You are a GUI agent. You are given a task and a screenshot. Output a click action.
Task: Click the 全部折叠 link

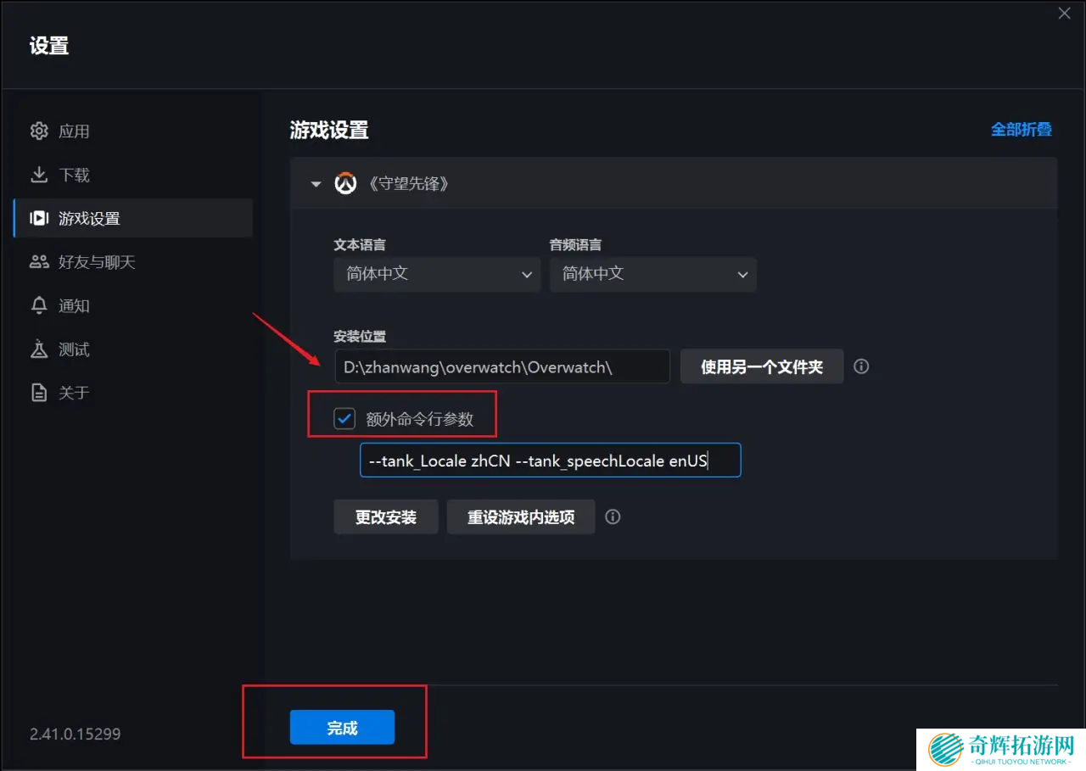tap(1021, 130)
